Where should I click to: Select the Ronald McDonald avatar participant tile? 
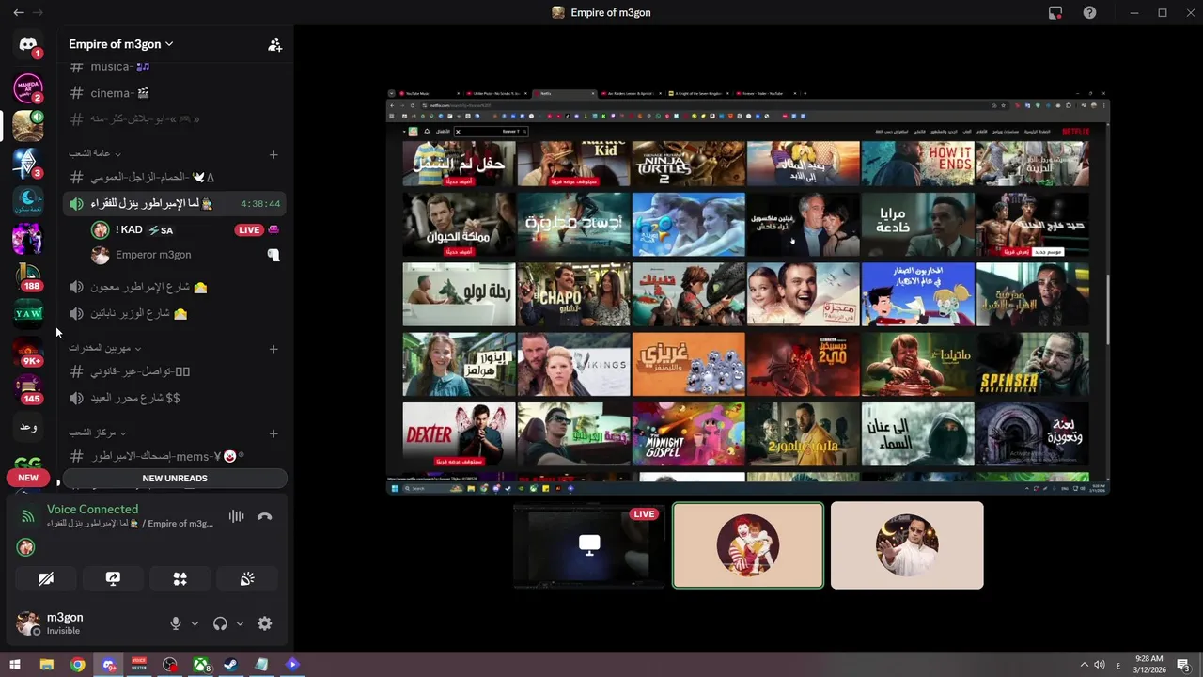(x=748, y=545)
